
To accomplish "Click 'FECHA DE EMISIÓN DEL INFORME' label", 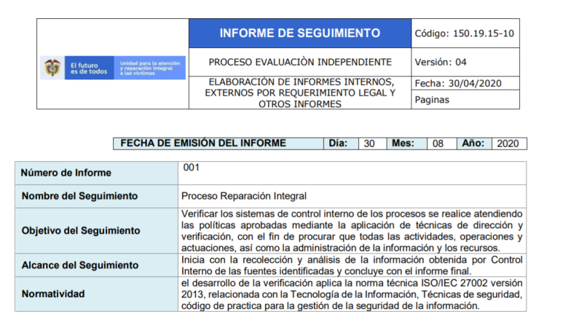I will coord(203,143).
